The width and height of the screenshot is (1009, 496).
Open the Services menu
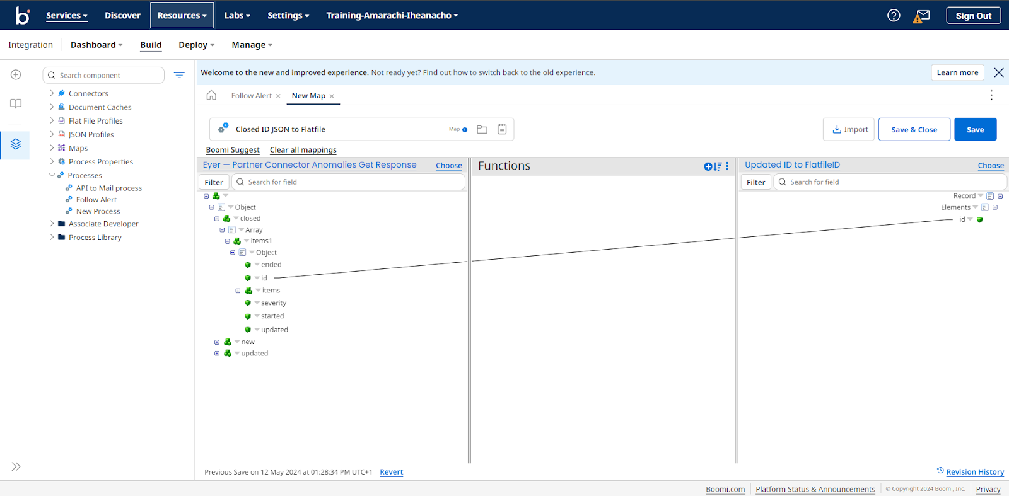coord(67,15)
